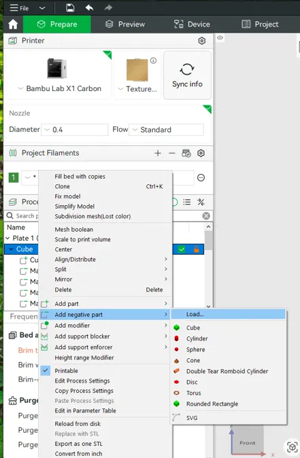The height and width of the screenshot is (458, 300).
Task: Click filament 1 green color swatch
Action: (14, 177)
